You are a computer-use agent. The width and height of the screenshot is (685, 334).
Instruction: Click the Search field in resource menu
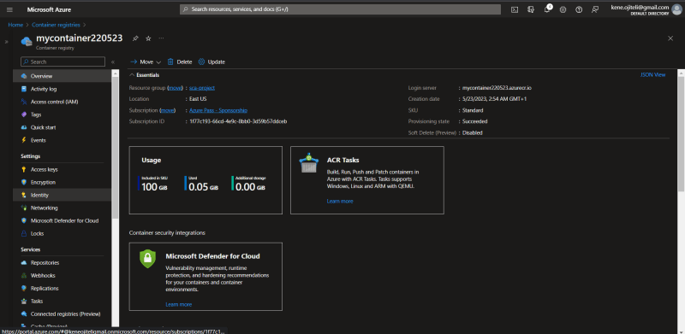(63, 62)
